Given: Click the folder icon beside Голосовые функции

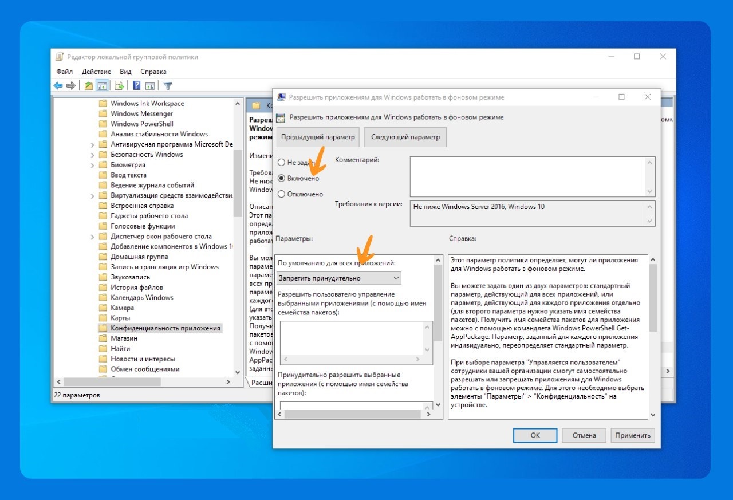Looking at the screenshot, I should click(103, 226).
